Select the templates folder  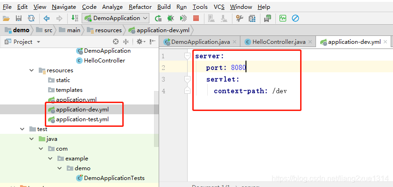click(x=65, y=90)
